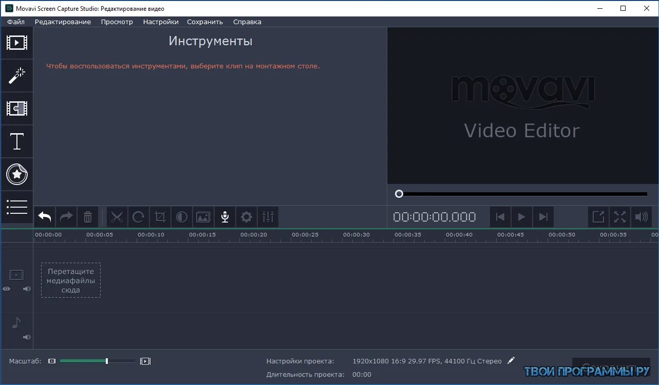The height and width of the screenshot is (385, 659).
Task: Skip to previous frame
Action: pyautogui.click(x=500, y=217)
